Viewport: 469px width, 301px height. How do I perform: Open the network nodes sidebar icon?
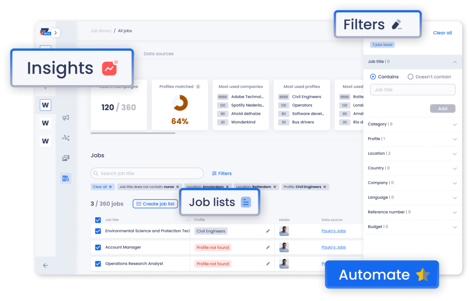point(65,138)
